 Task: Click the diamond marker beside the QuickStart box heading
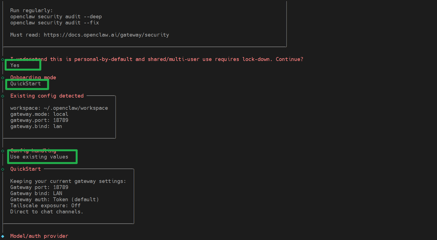tap(3, 169)
